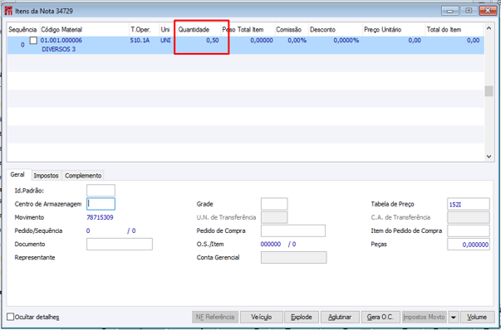Close the Itens da Nota window

point(488,11)
